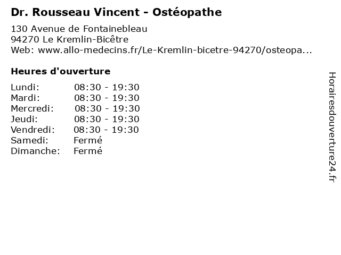Select the Vendredi 08:30 - 19:30 hours

pyautogui.click(x=106, y=130)
